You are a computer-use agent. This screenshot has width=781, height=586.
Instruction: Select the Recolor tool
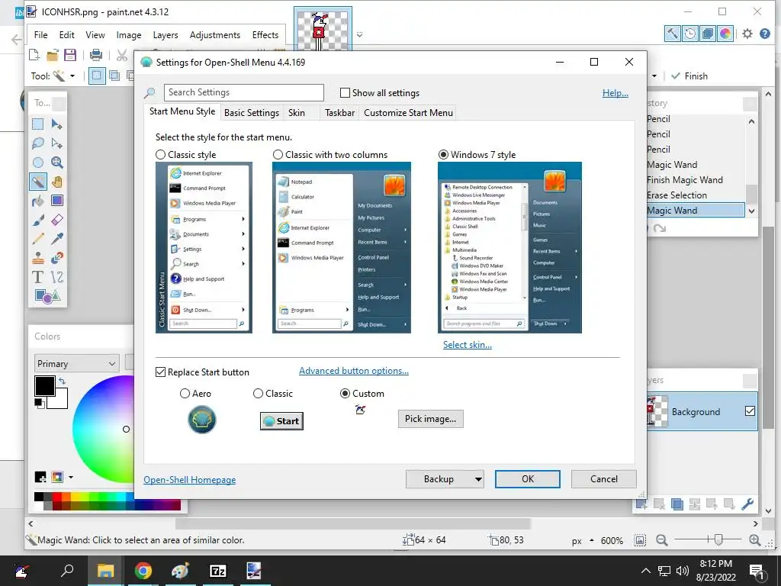pyautogui.click(x=56, y=258)
